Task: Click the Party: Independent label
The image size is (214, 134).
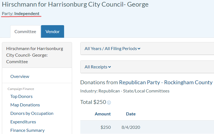Action: 21,14
